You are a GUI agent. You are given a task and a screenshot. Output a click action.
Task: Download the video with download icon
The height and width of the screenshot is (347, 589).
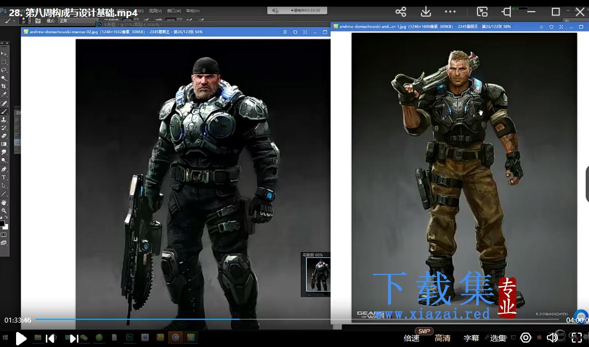point(425,12)
